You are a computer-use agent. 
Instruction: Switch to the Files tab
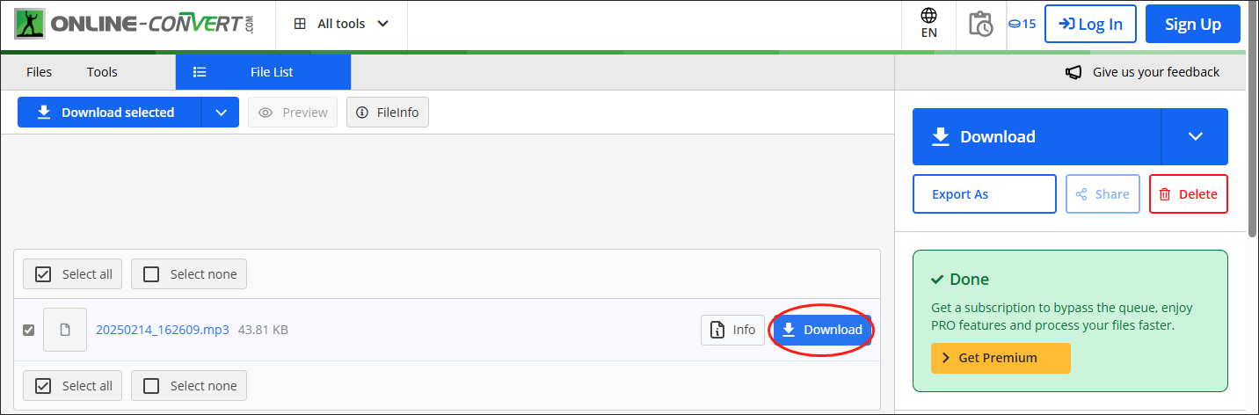[x=39, y=72]
